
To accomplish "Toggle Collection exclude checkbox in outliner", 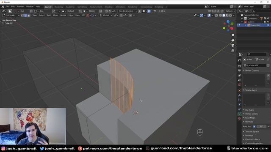I will click(x=265, y=18).
